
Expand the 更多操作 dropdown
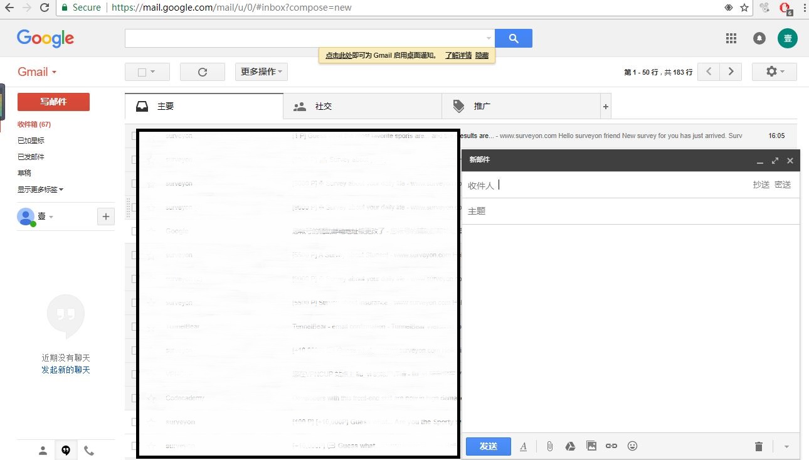point(261,72)
